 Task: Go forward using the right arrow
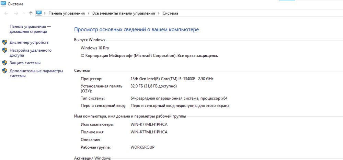[16, 13]
